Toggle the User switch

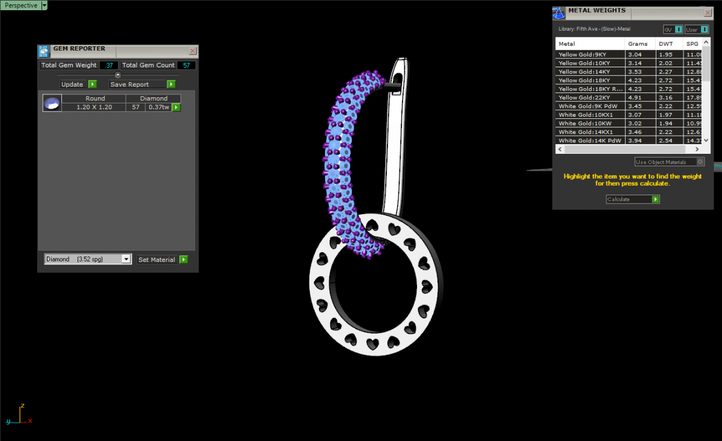pyautogui.click(x=704, y=29)
